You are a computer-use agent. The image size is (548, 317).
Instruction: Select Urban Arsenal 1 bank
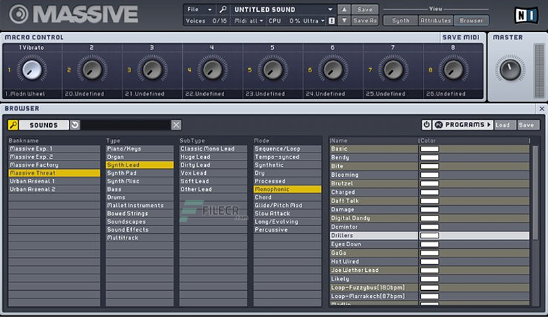point(54,181)
